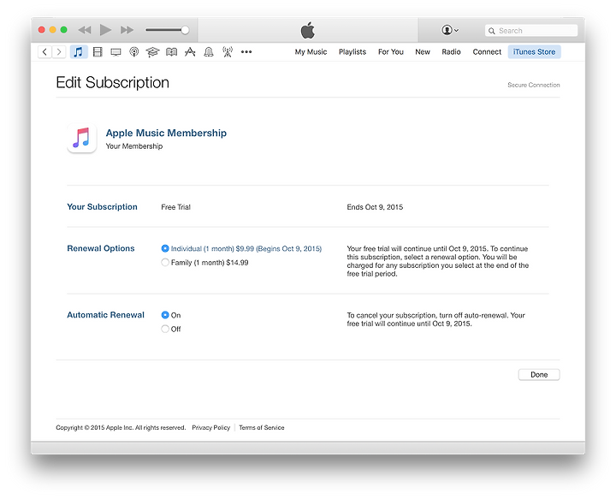Select the Music library icon
The width and height of the screenshot is (616, 499).
tap(78, 52)
